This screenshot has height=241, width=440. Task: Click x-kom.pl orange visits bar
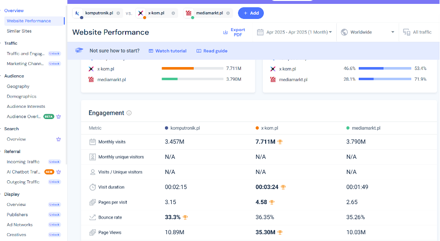[x=178, y=69]
